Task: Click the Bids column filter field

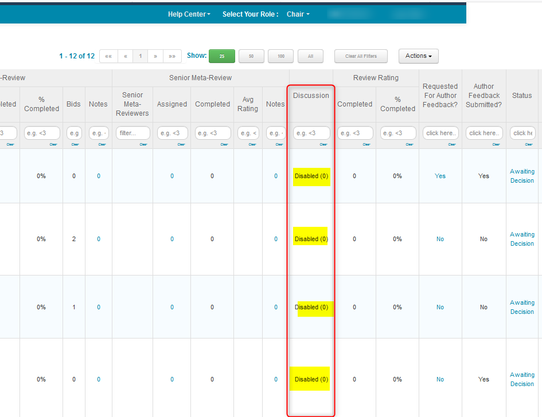Action: pyautogui.click(x=74, y=133)
